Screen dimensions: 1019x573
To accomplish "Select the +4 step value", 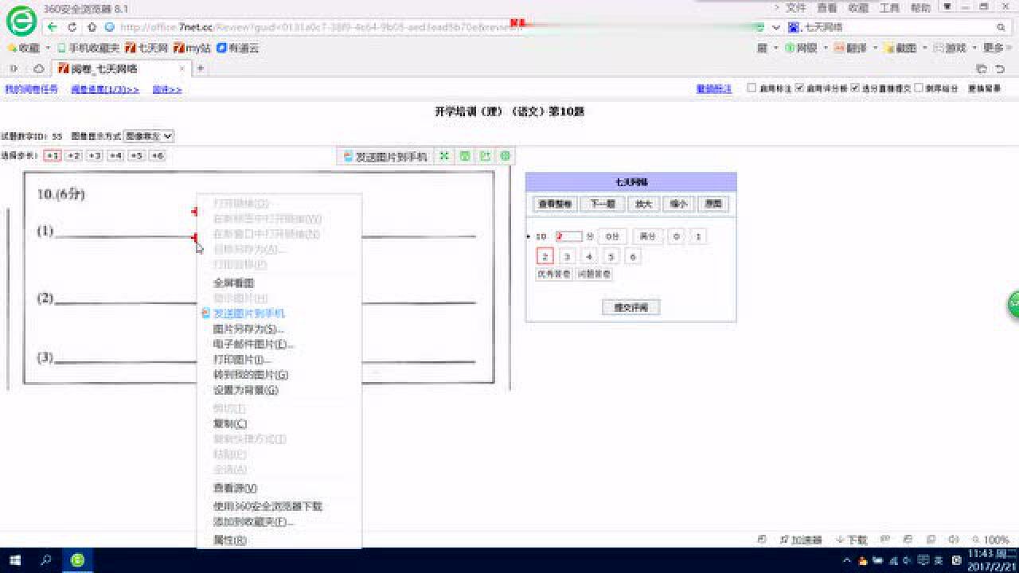I will point(115,156).
